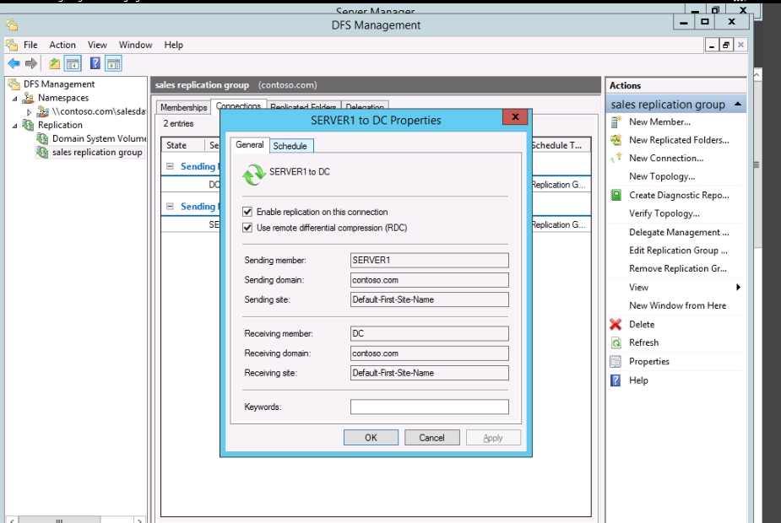Toggle Enable replication on this connection
The width and height of the screenshot is (781, 523).
(247, 212)
